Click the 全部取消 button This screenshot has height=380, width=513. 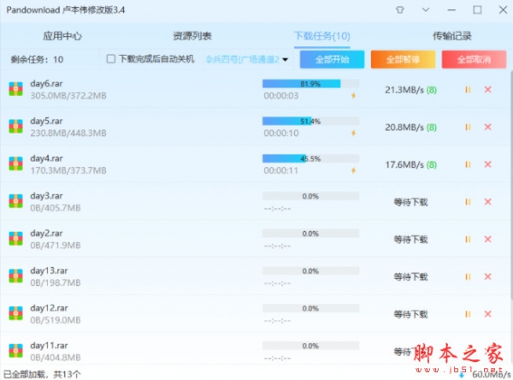click(474, 59)
